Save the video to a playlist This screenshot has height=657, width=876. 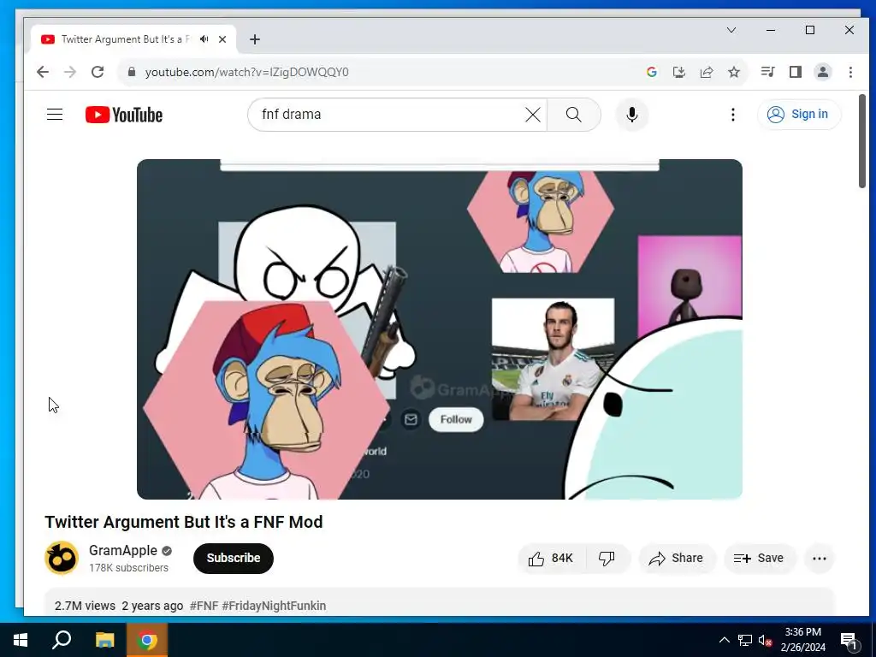pyautogui.click(x=760, y=558)
